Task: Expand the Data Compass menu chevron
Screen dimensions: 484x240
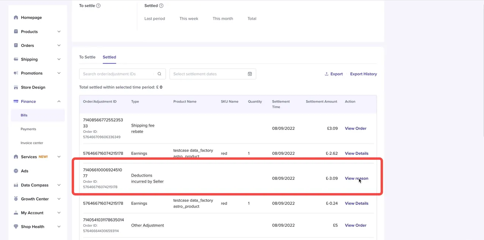Action: (59, 185)
